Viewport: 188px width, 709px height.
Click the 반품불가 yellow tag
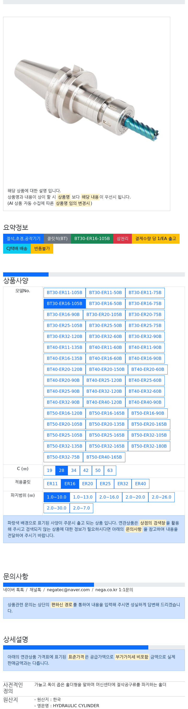42,249
